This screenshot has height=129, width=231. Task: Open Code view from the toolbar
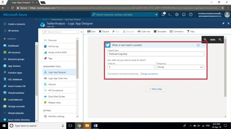point(144,31)
